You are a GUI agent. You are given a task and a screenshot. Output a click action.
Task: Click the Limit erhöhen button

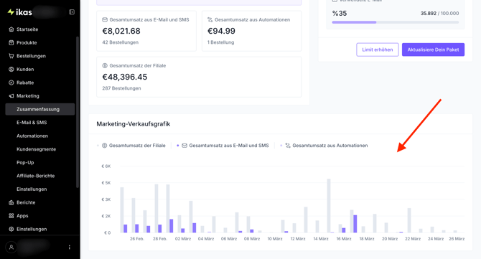(x=378, y=50)
